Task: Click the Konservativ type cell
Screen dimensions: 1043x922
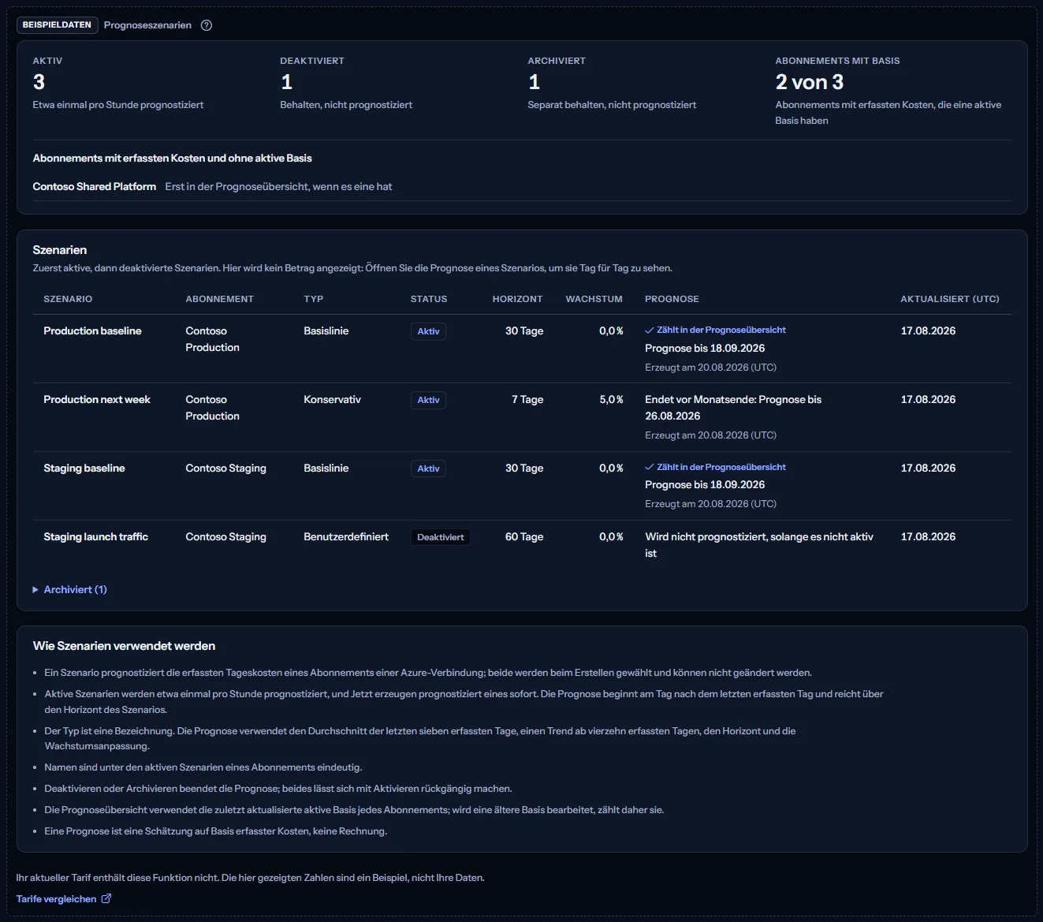Action: 333,400
